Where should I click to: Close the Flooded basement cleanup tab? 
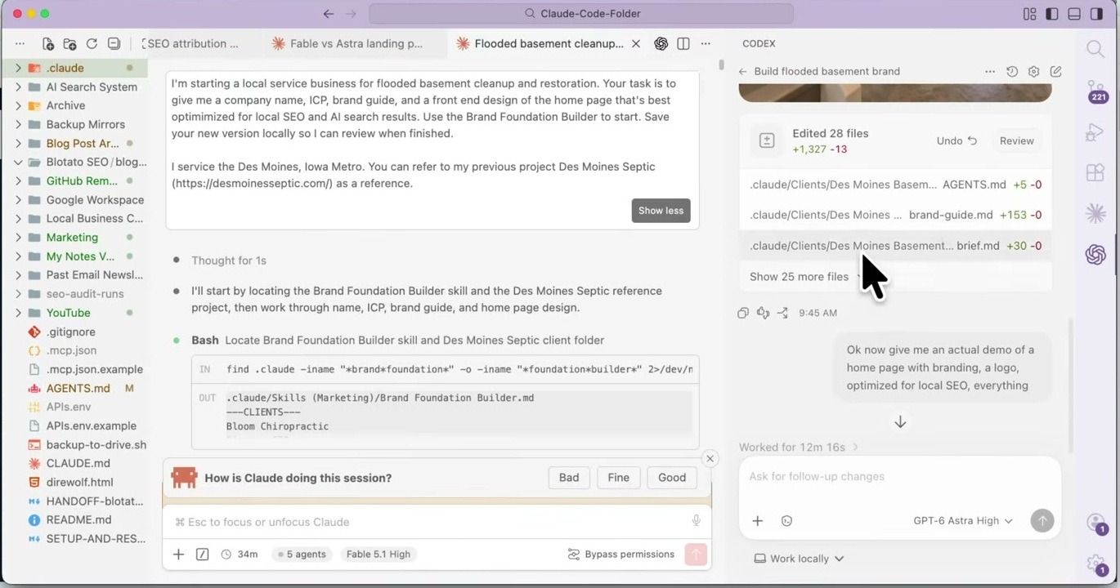point(636,44)
